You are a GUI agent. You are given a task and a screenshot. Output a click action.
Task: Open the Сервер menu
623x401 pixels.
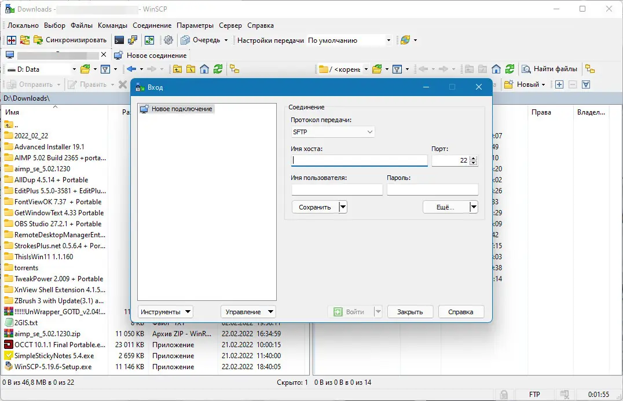tap(230, 25)
